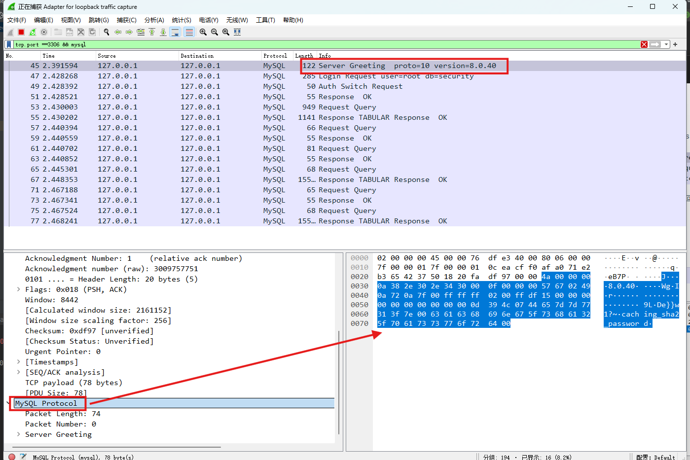Collapse the MySQL Protocol tree node

point(8,403)
